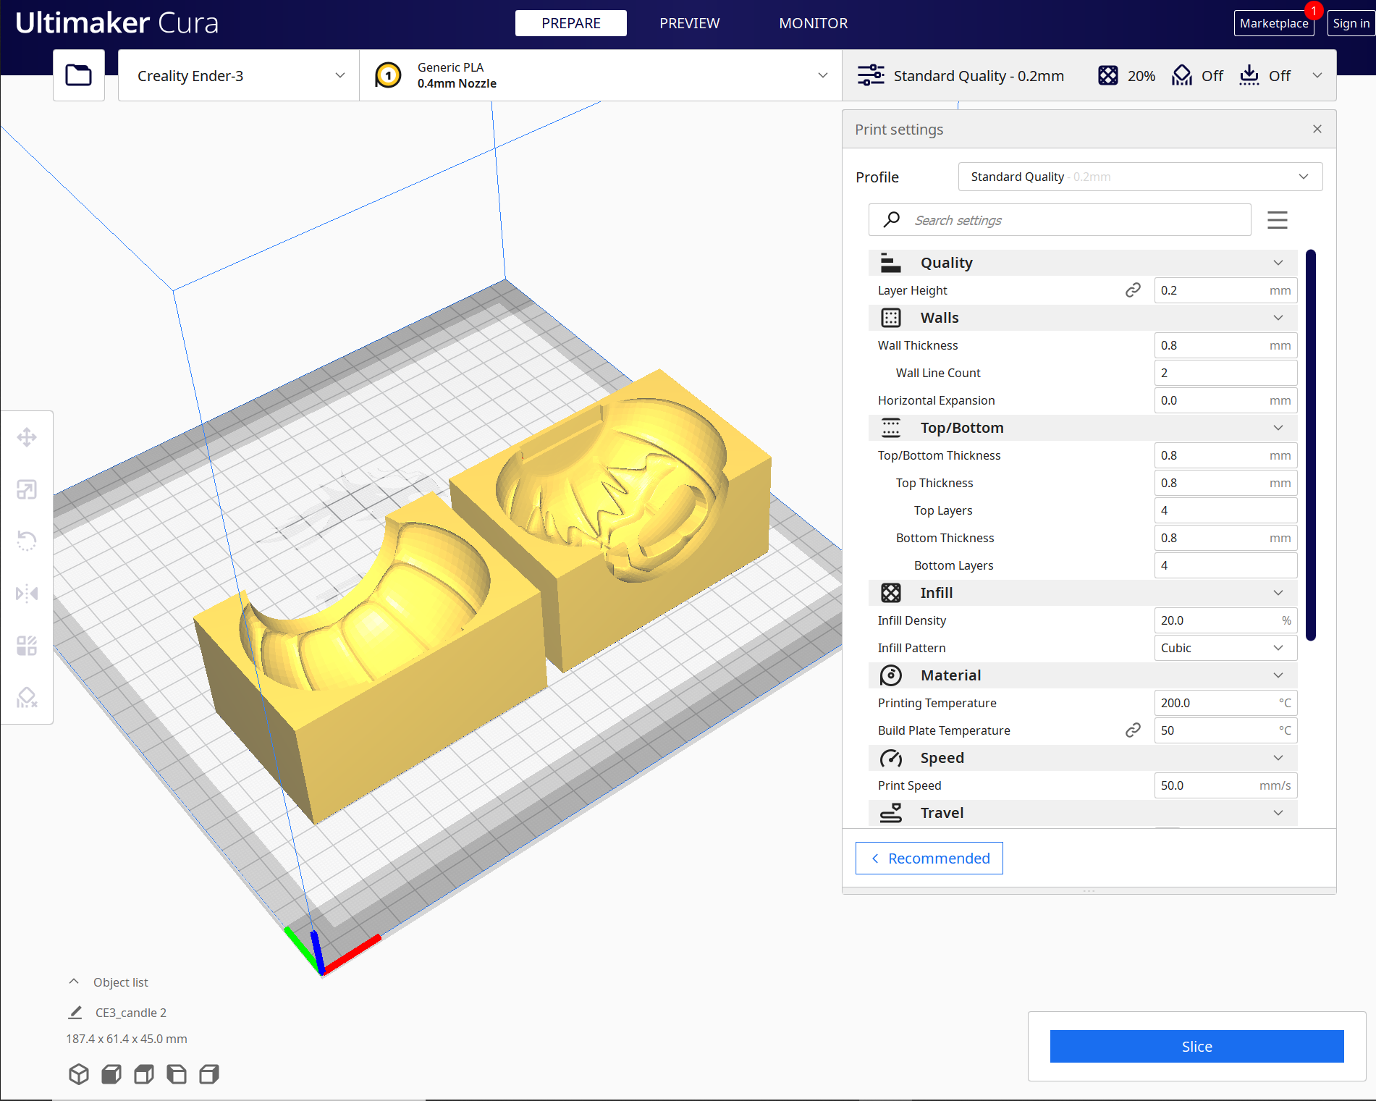Viewport: 1376px width, 1101px height.
Task: Open settings visibility hamburger menu
Action: pos(1278,220)
